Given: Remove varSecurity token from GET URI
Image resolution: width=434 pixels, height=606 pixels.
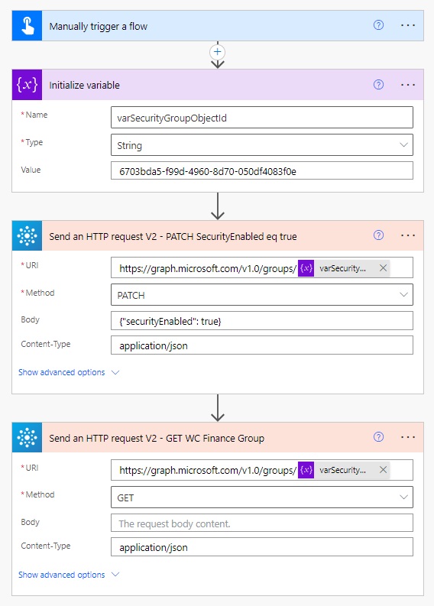Looking at the screenshot, I should (x=383, y=469).
